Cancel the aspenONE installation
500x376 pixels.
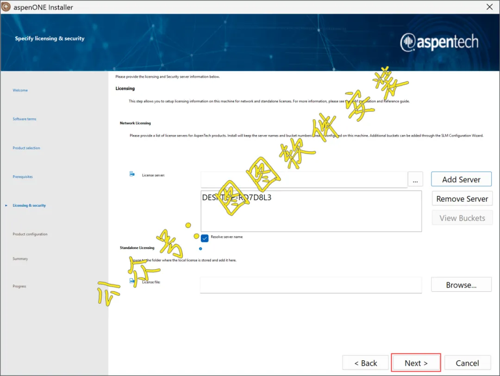467,363
